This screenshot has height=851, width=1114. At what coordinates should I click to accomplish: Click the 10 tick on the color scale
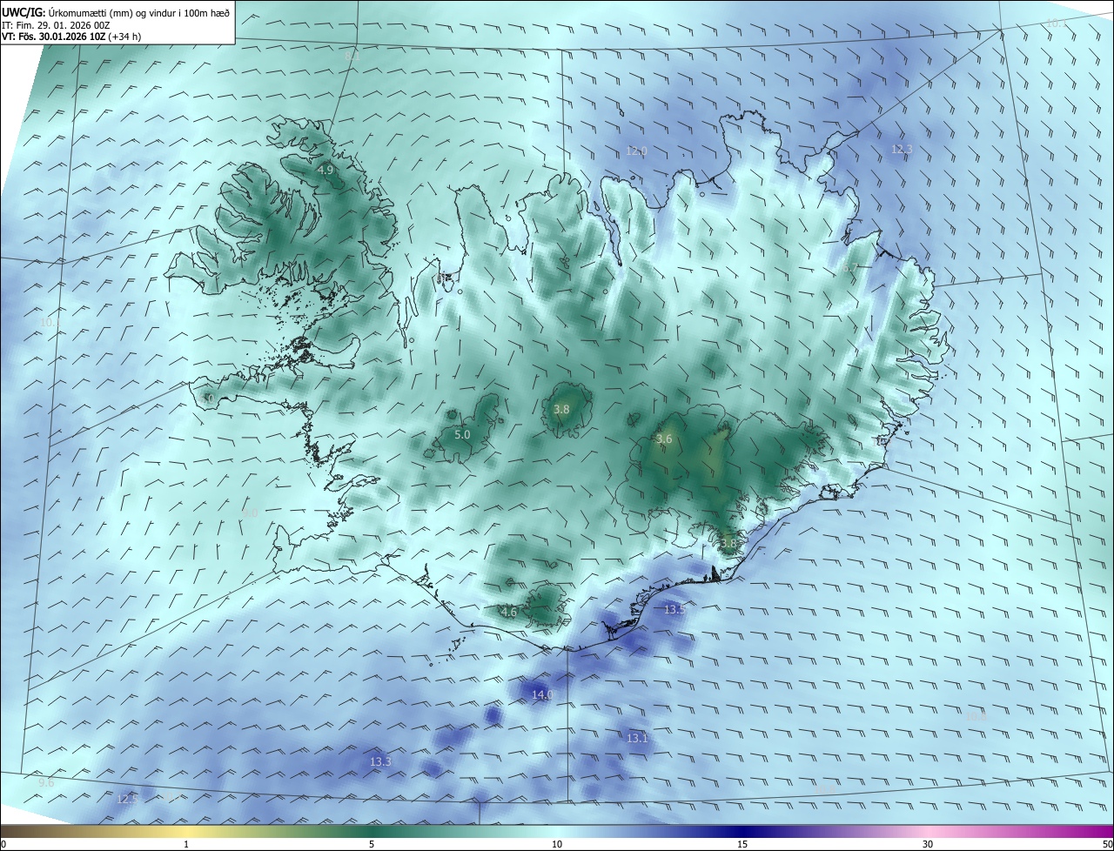coord(557,844)
